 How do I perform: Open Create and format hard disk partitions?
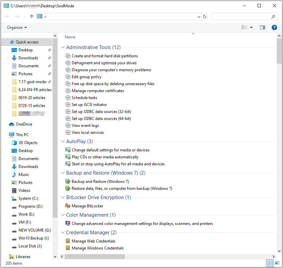(105, 56)
